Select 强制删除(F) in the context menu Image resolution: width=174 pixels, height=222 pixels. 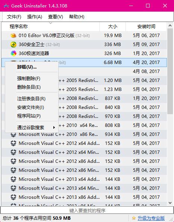click(28, 78)
